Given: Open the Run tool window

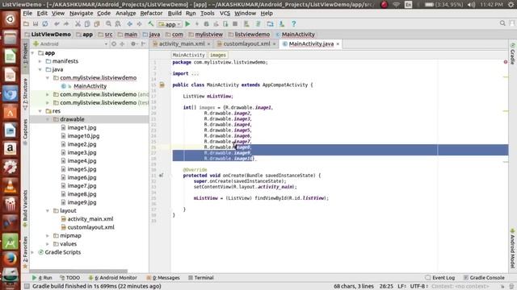Looking at the screenshot, I should [x=43, y=278].
